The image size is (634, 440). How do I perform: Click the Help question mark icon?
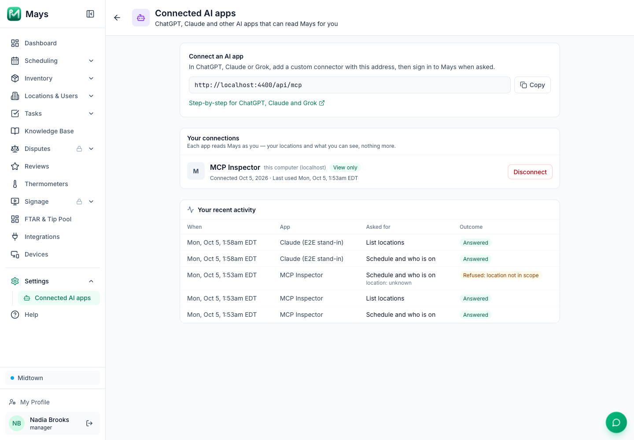15,315
